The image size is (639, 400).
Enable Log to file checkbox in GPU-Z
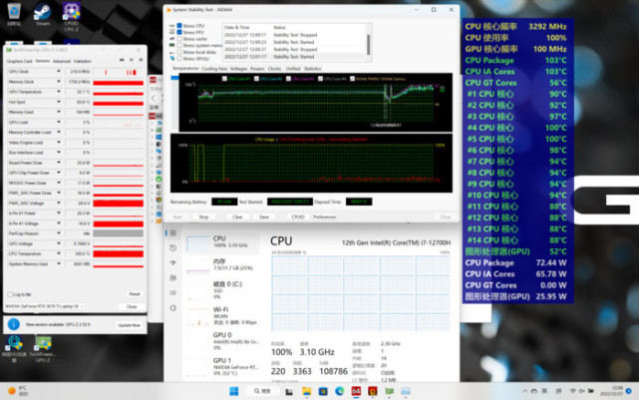10,294
